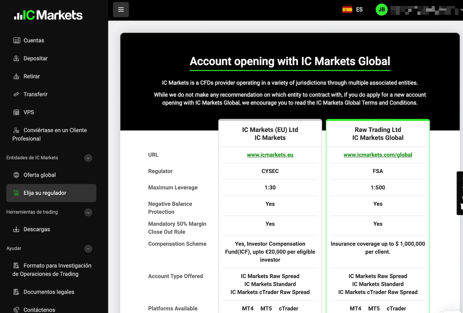Click the Documentos legales icon
This screenshot has height=313, width=463.
(16, 292)
